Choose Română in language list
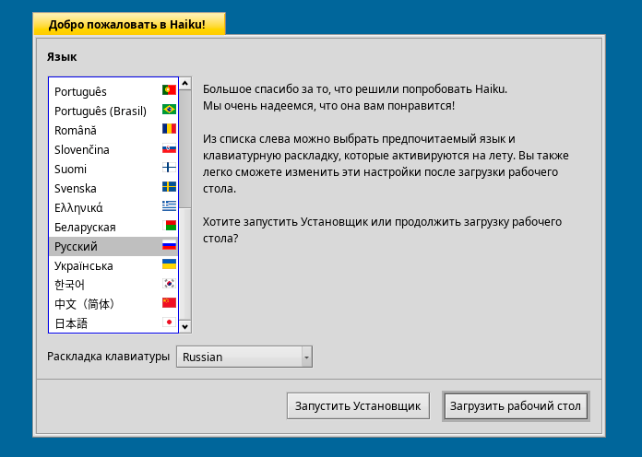The image size is (642, 457). click(113, 130)
